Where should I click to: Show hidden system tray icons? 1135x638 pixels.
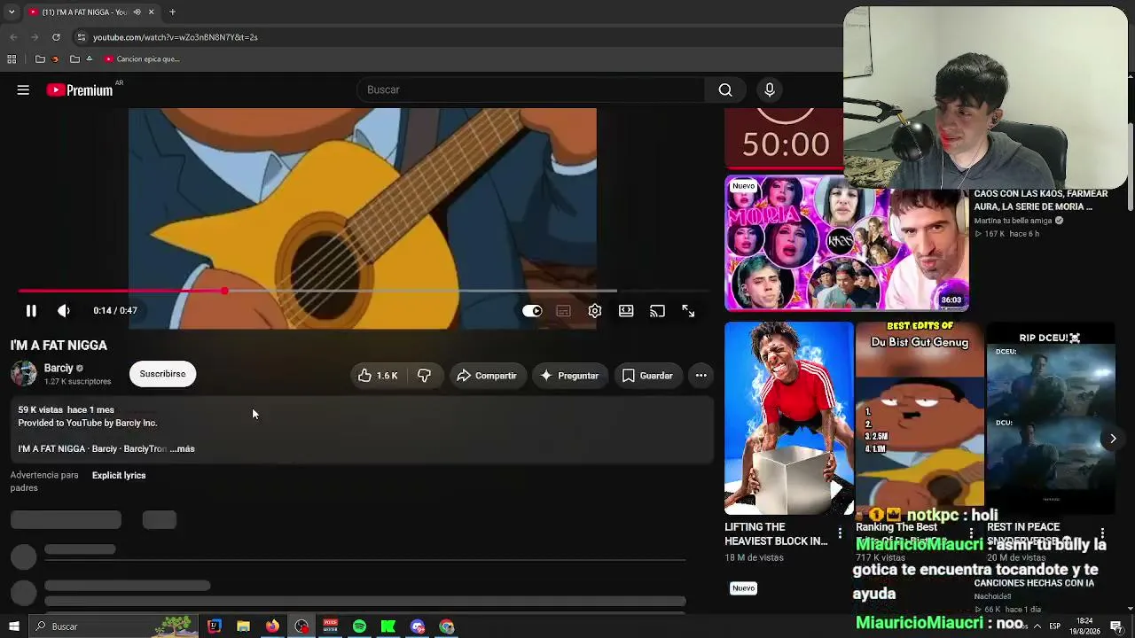(1037, 626)
